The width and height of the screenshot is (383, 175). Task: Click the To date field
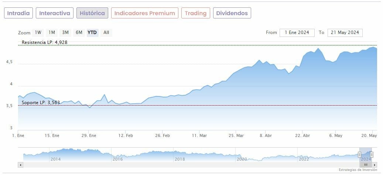pos(345,32)
